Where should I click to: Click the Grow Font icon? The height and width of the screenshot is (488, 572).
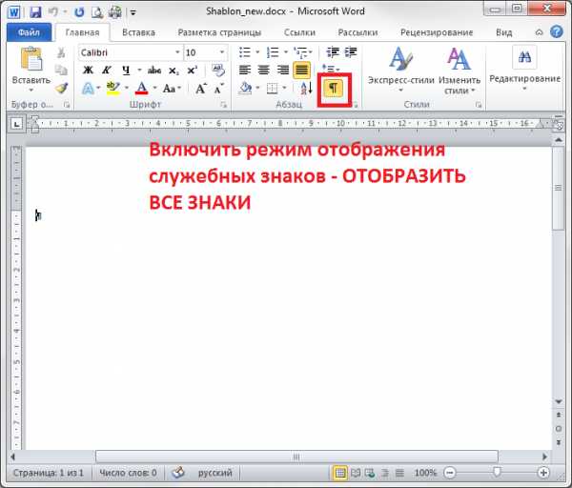coord(200,89)
